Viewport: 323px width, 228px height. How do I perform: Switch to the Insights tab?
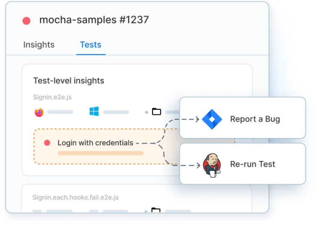(39, 45)
